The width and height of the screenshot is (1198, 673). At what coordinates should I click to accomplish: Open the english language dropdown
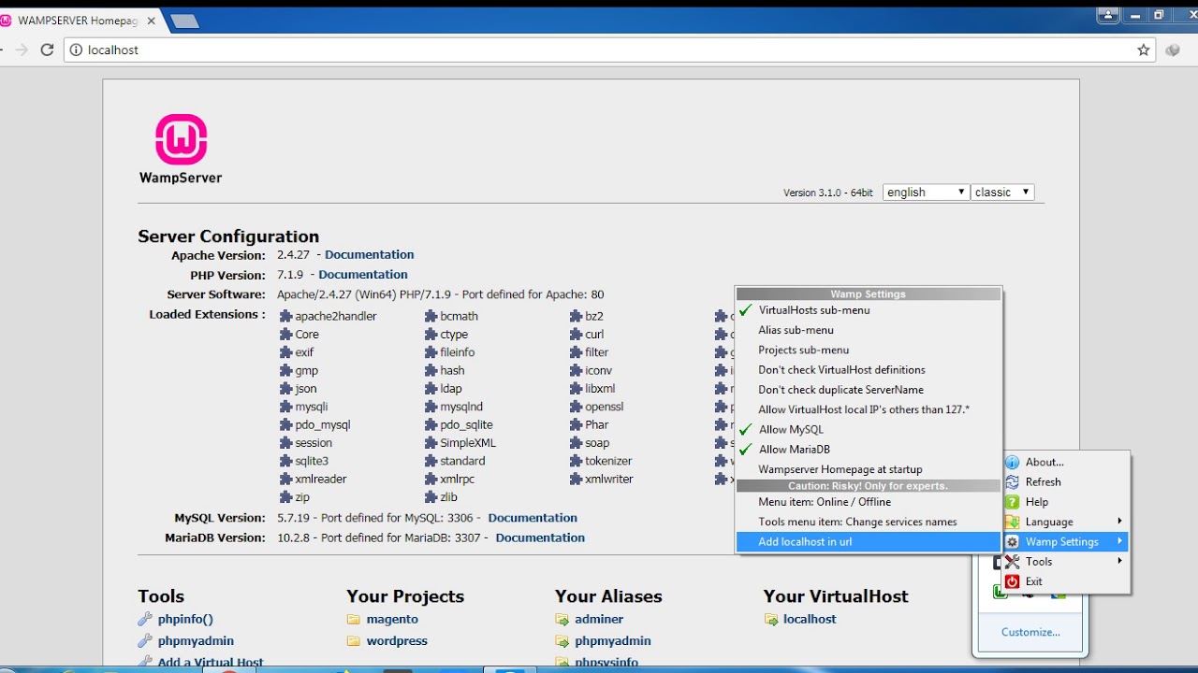[x=926, y=192]
